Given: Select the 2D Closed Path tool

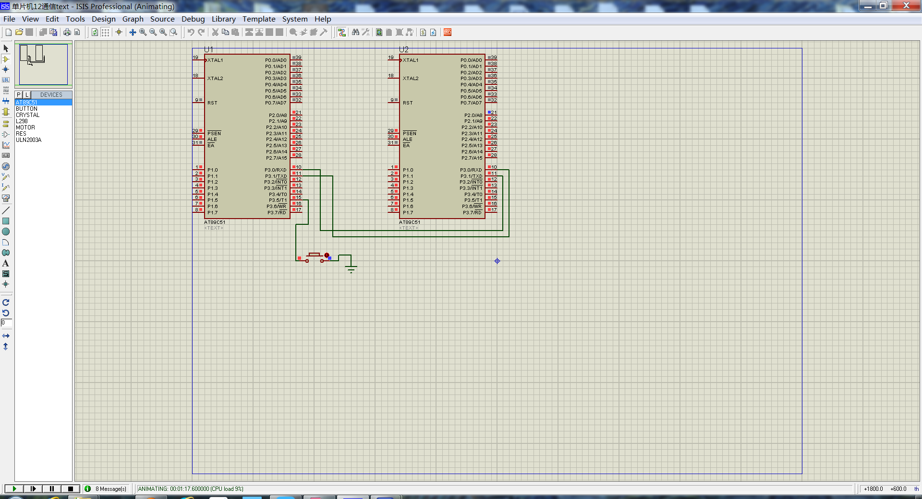Looking at the screenshot, I should 6,253.
